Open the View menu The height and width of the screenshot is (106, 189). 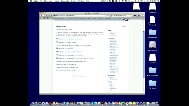(x=50, y=1)
